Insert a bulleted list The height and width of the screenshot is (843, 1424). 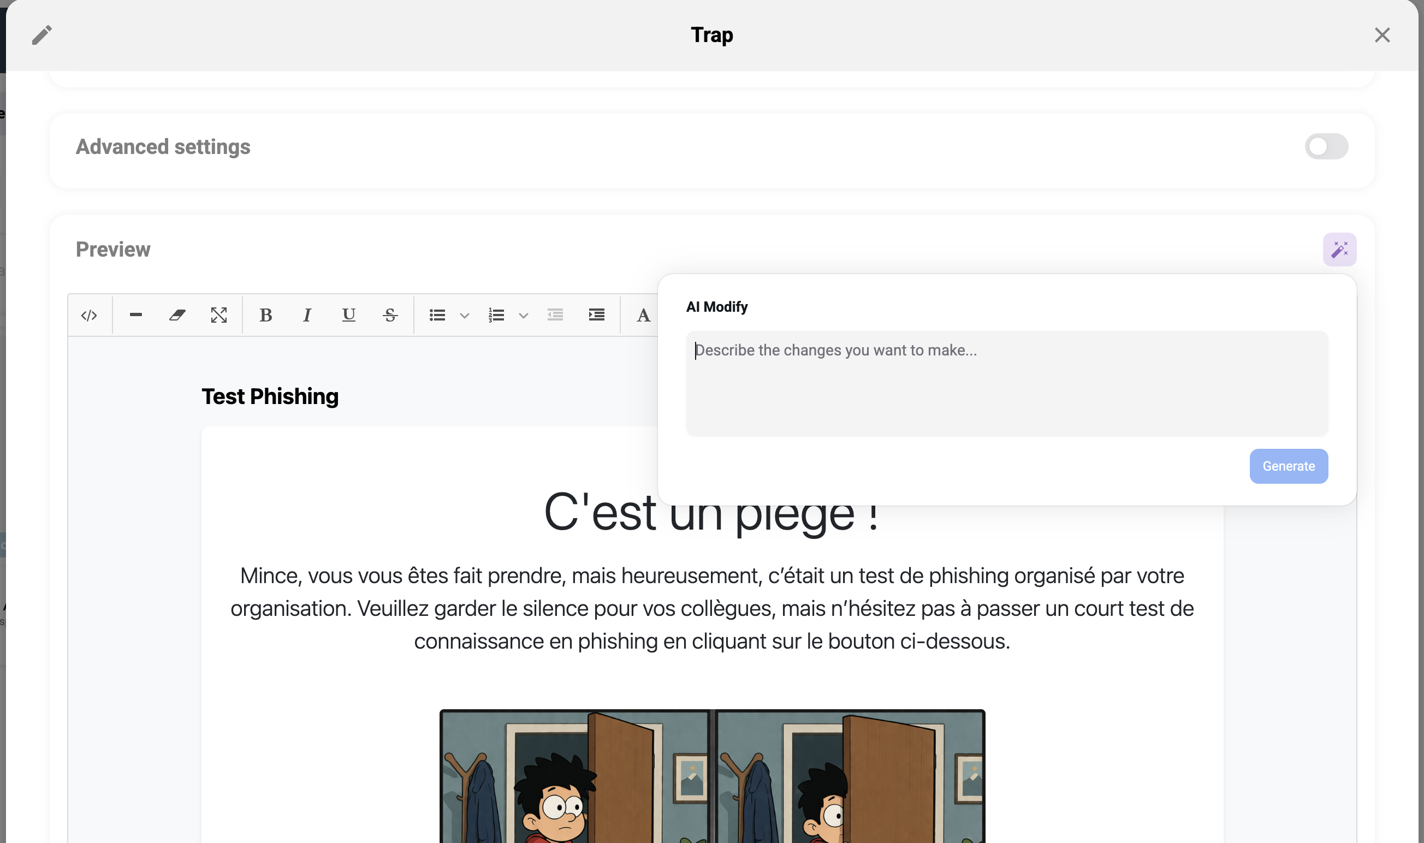click(437, 314)
